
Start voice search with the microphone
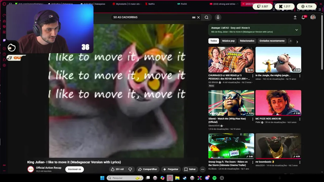(x=218, y=17)
